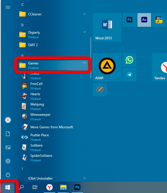Open Task View on the taskbar
The image size is (167, 193).
[35, 187]
